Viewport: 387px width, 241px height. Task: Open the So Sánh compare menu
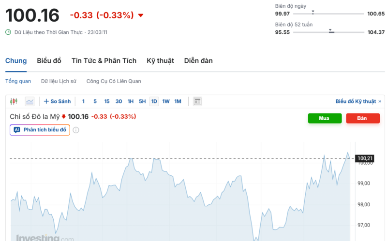tap(57, 101)
